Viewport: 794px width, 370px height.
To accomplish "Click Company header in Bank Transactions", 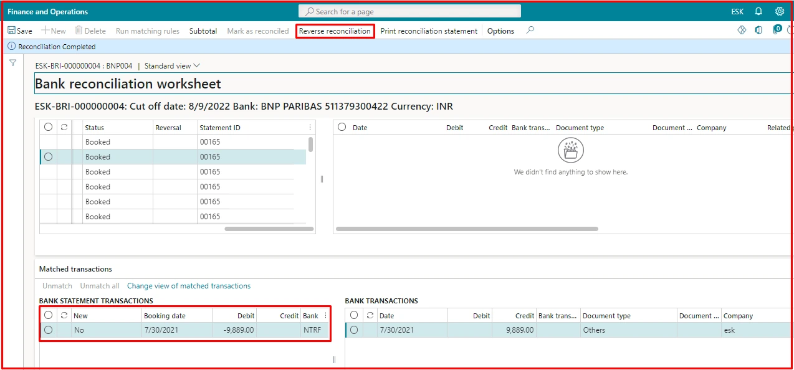I will (x=757, y=316).
